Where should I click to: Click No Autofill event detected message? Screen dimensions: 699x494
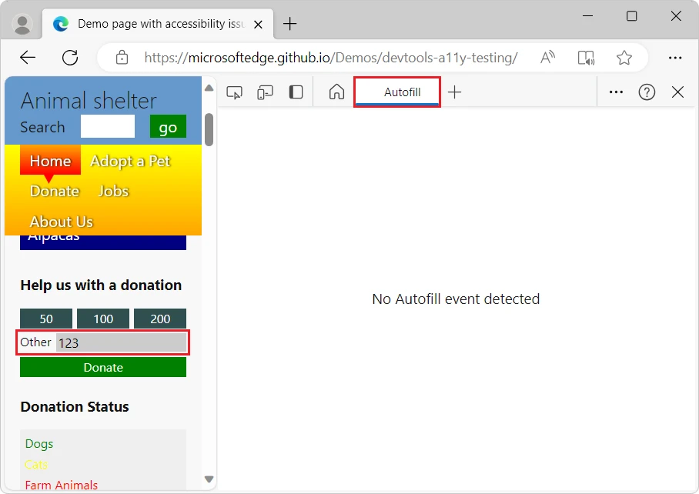pos(456,299)
